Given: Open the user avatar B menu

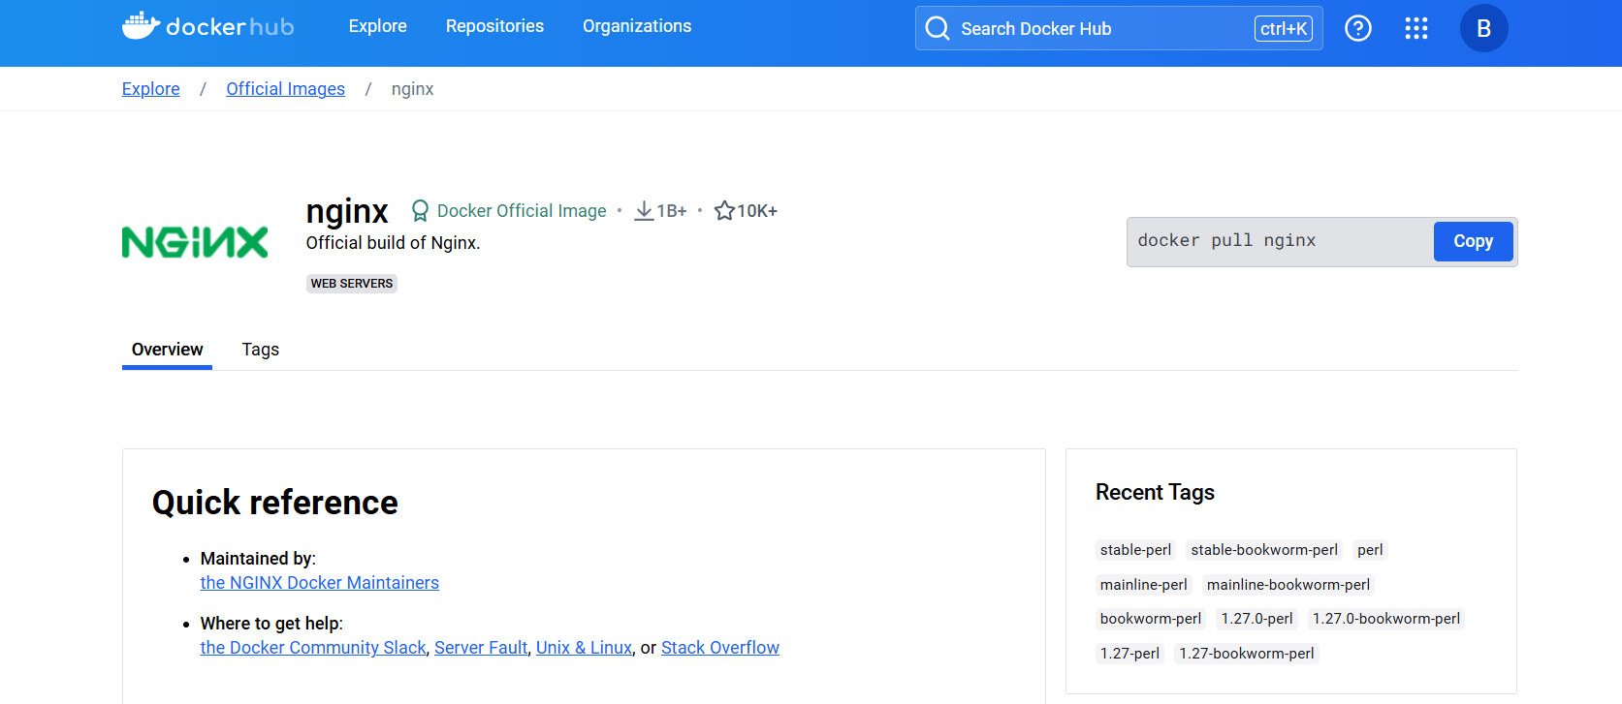Looking at the screenshot, I should [x=1483, y=28].
